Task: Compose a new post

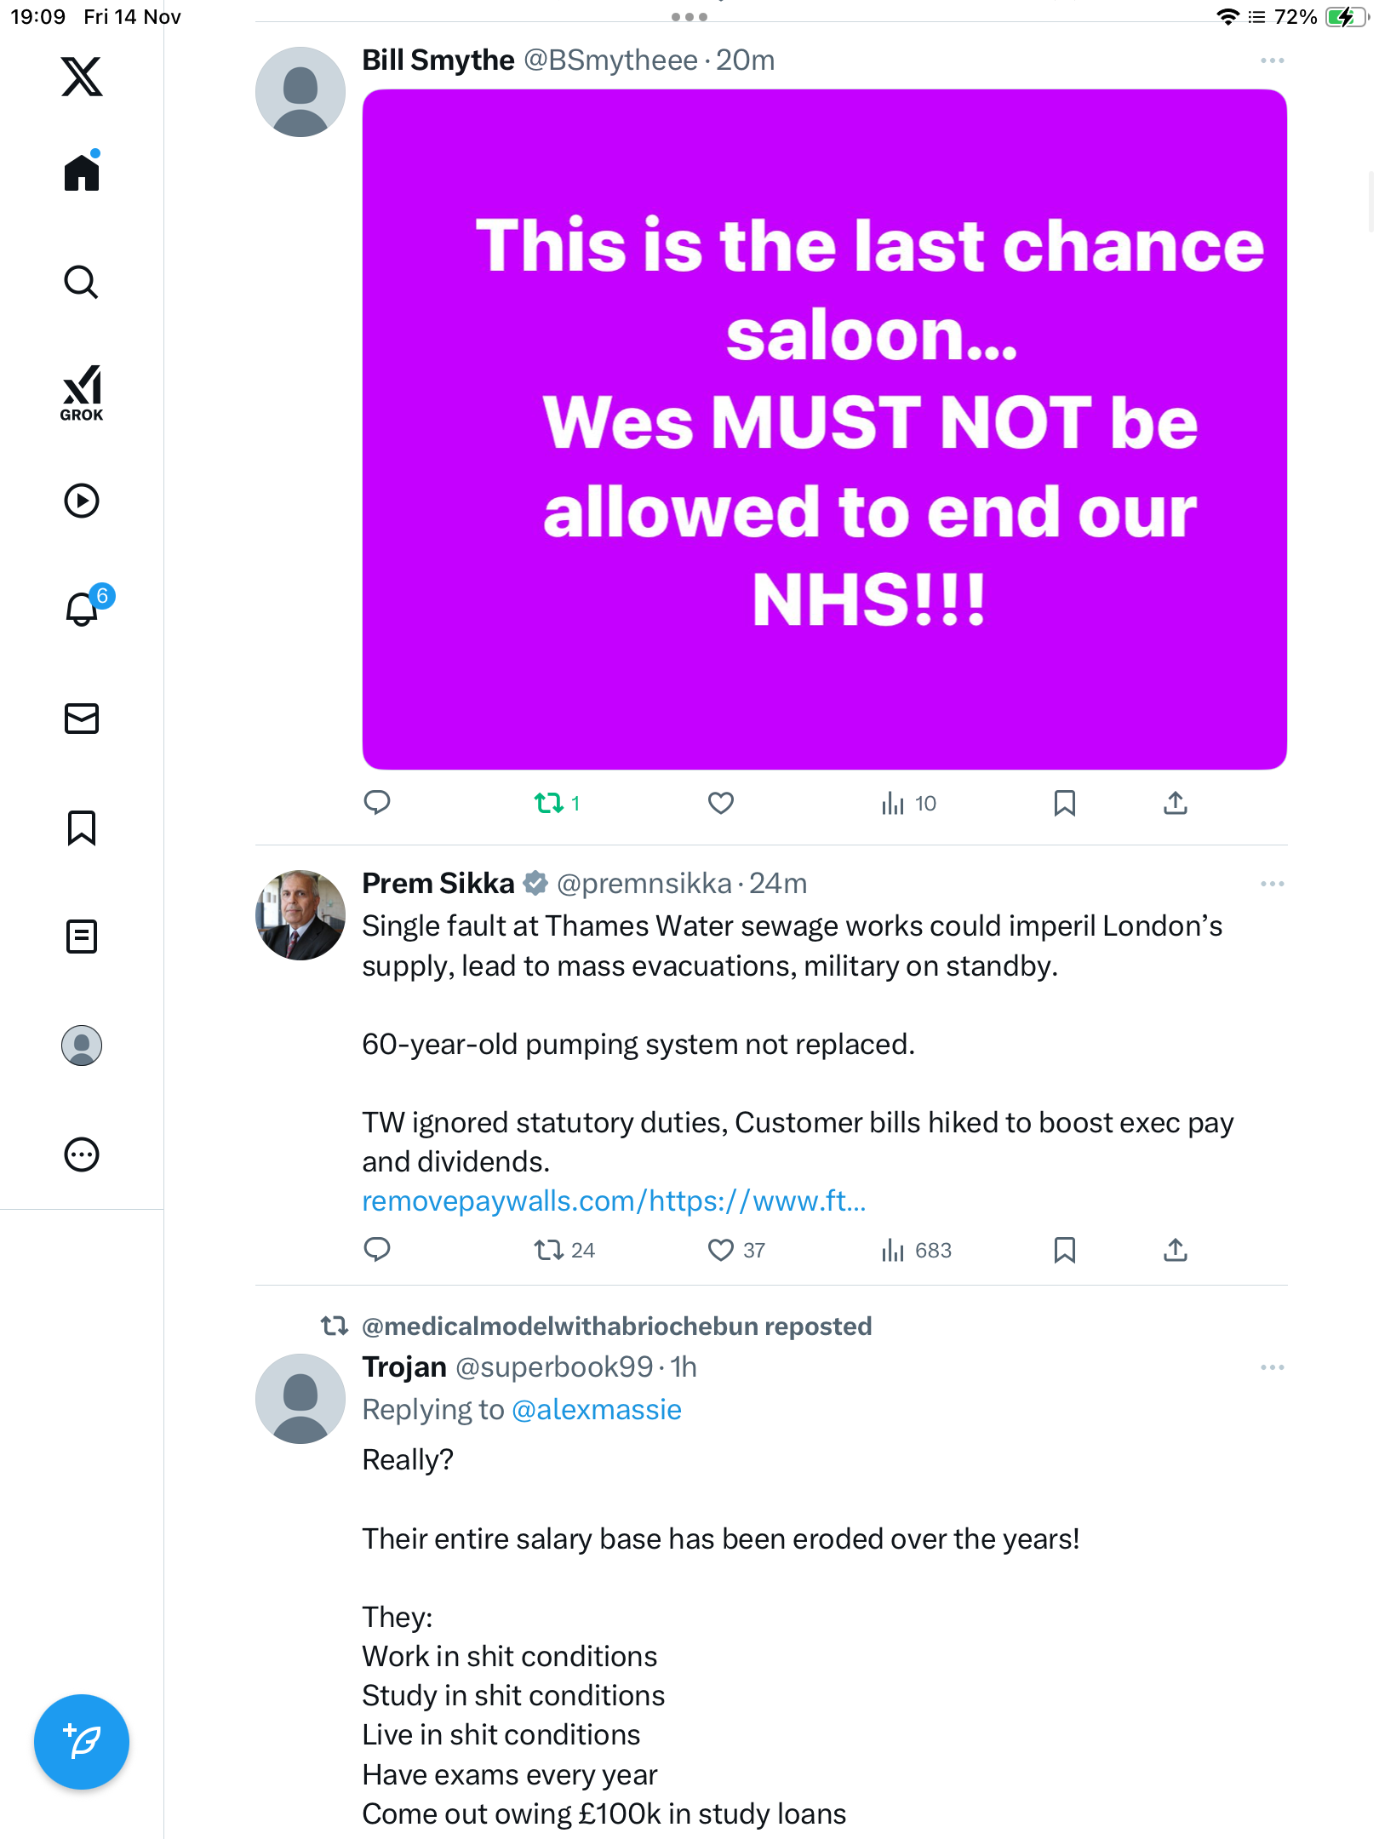Action: pyautogui.click(x=82, y=1742)
